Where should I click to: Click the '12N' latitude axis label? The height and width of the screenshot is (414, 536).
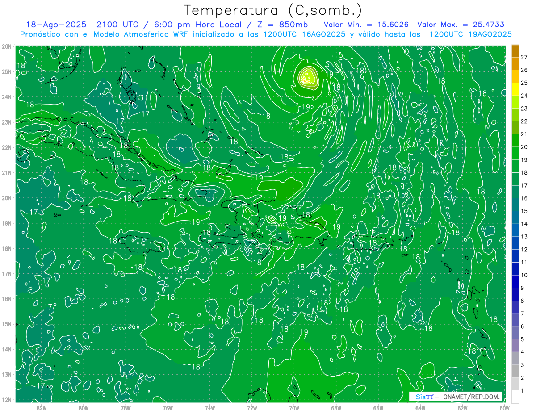coord(6,400)
